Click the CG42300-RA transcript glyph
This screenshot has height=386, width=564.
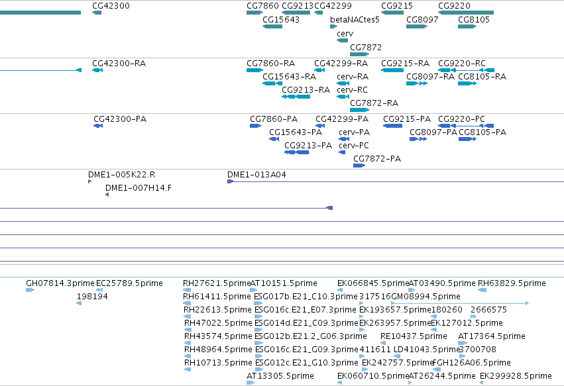(x=97, y=70)
